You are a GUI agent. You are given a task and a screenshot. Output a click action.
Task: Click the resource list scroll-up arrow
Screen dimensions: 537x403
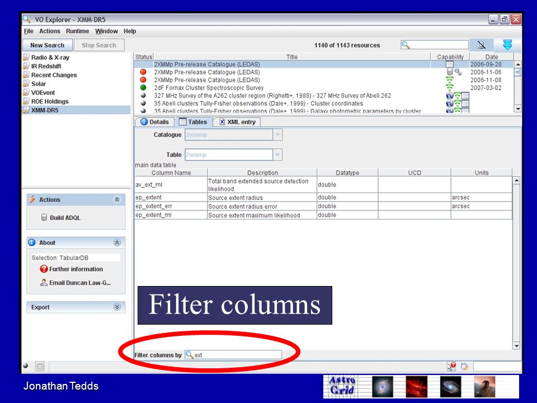(518, 64)
